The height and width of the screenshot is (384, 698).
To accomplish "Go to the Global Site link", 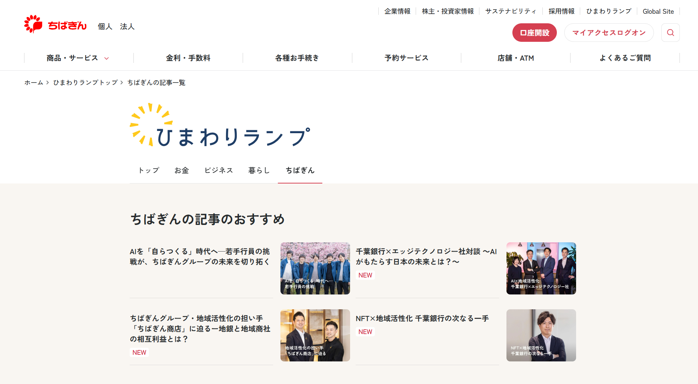I will 658,11.
